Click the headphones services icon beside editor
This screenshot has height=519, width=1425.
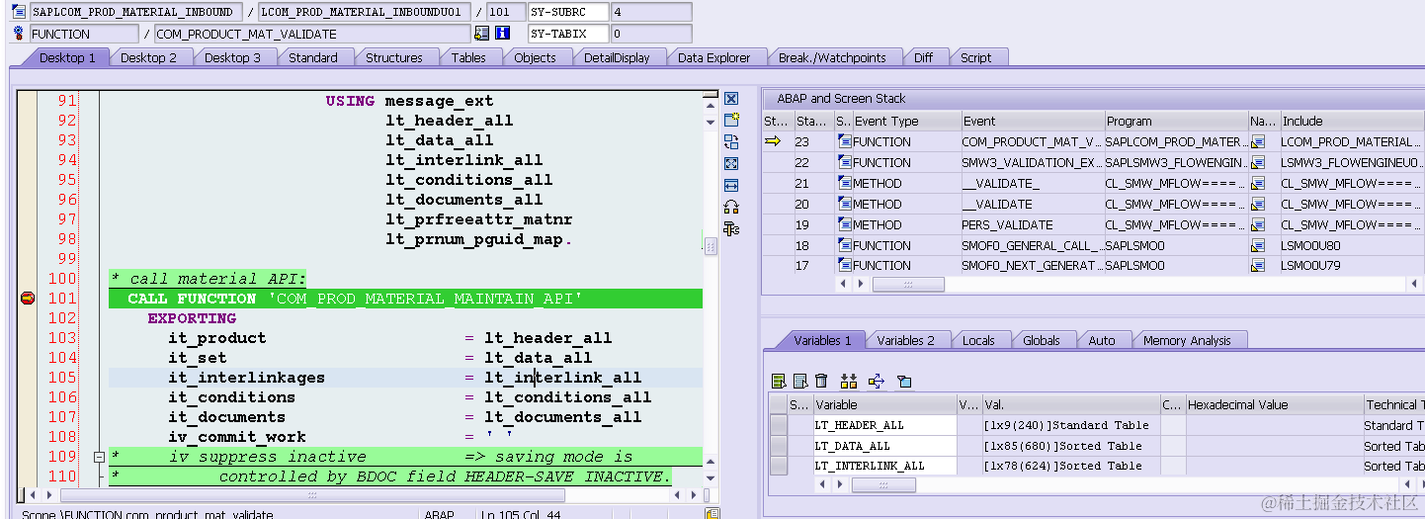[731, 207]
